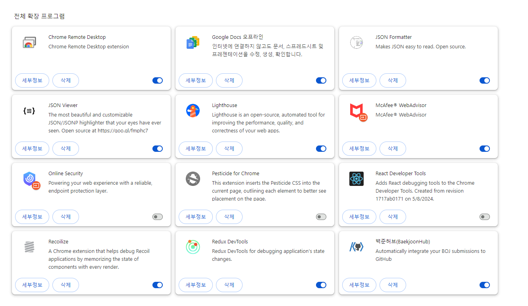Image resolution: width=528 pixels, height=306 pixels.
Task: Remove Google Docs 오프라인 with 삭제
Action: [229, 80]
